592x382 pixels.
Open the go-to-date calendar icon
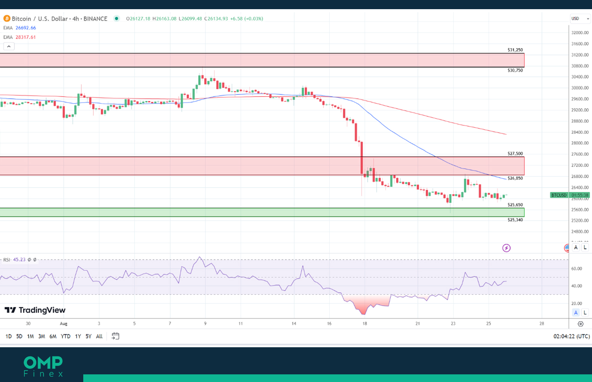115,336
